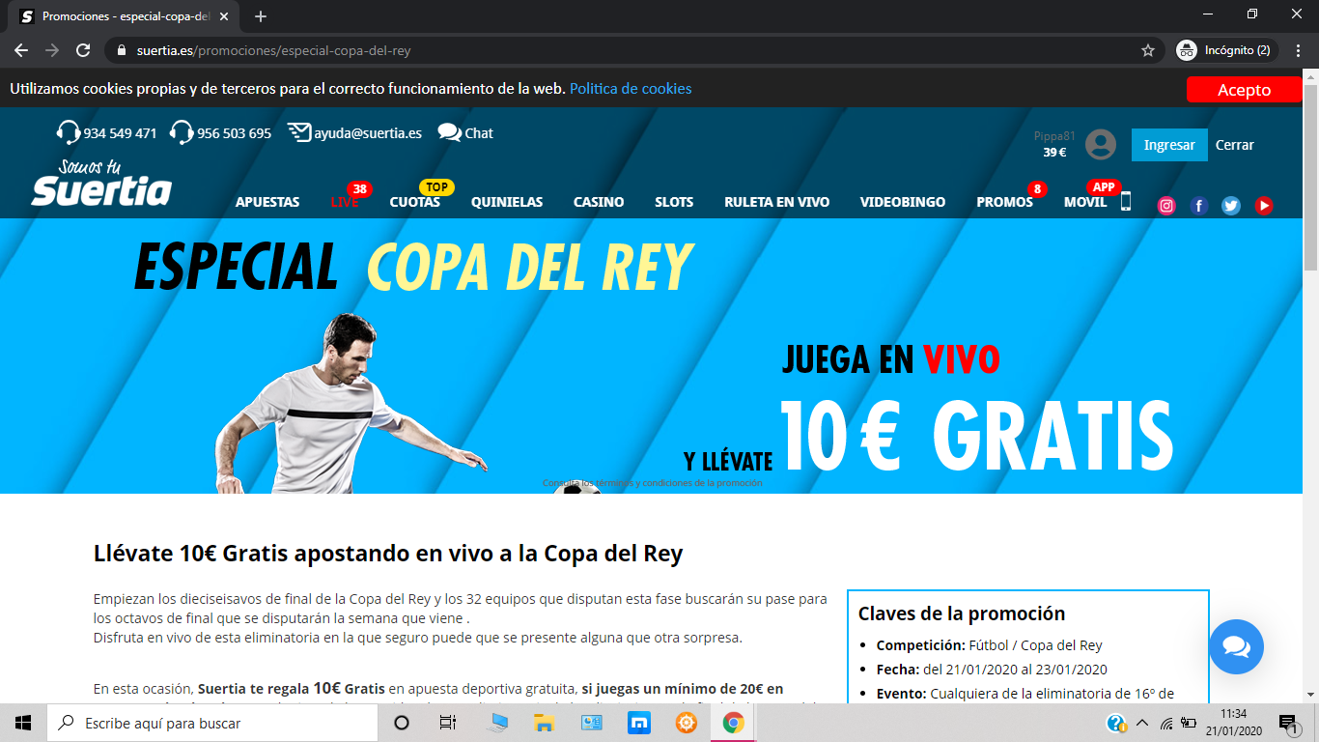Reload the page with the refresh icon
Screen dimensions: 1319x742
(83, 50)
